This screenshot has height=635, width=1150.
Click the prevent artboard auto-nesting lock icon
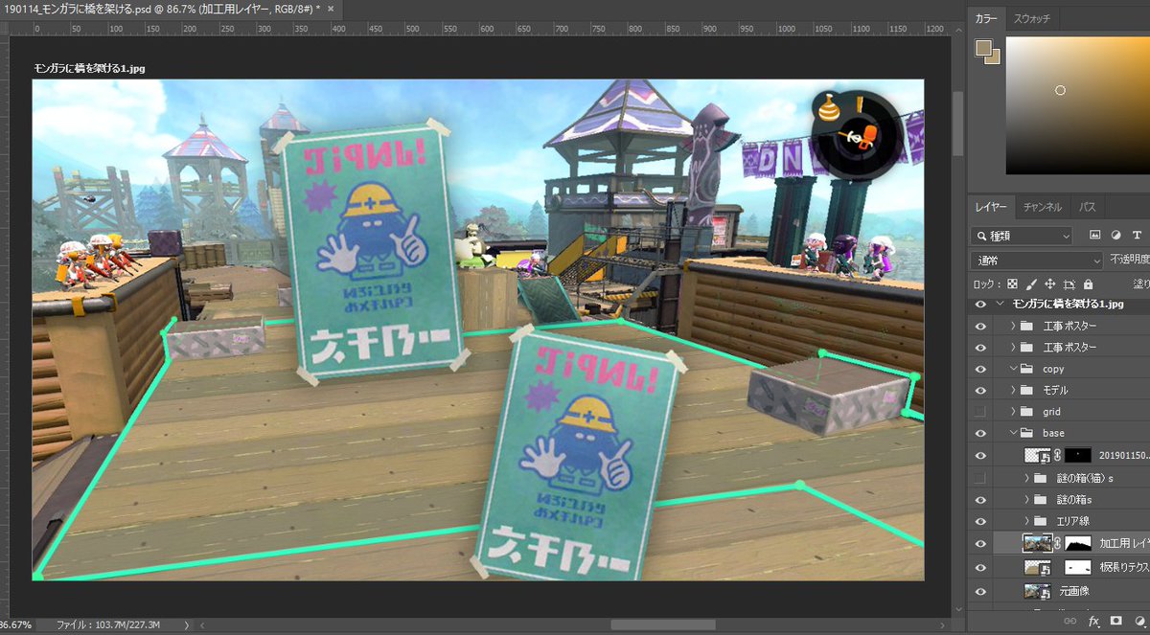click(1069, 284)
